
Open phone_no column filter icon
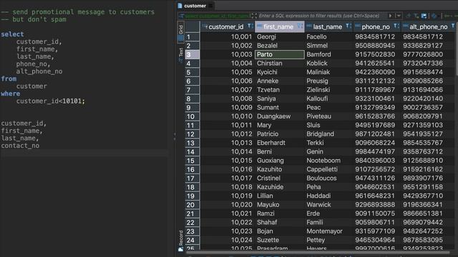[x=396, y=26]
